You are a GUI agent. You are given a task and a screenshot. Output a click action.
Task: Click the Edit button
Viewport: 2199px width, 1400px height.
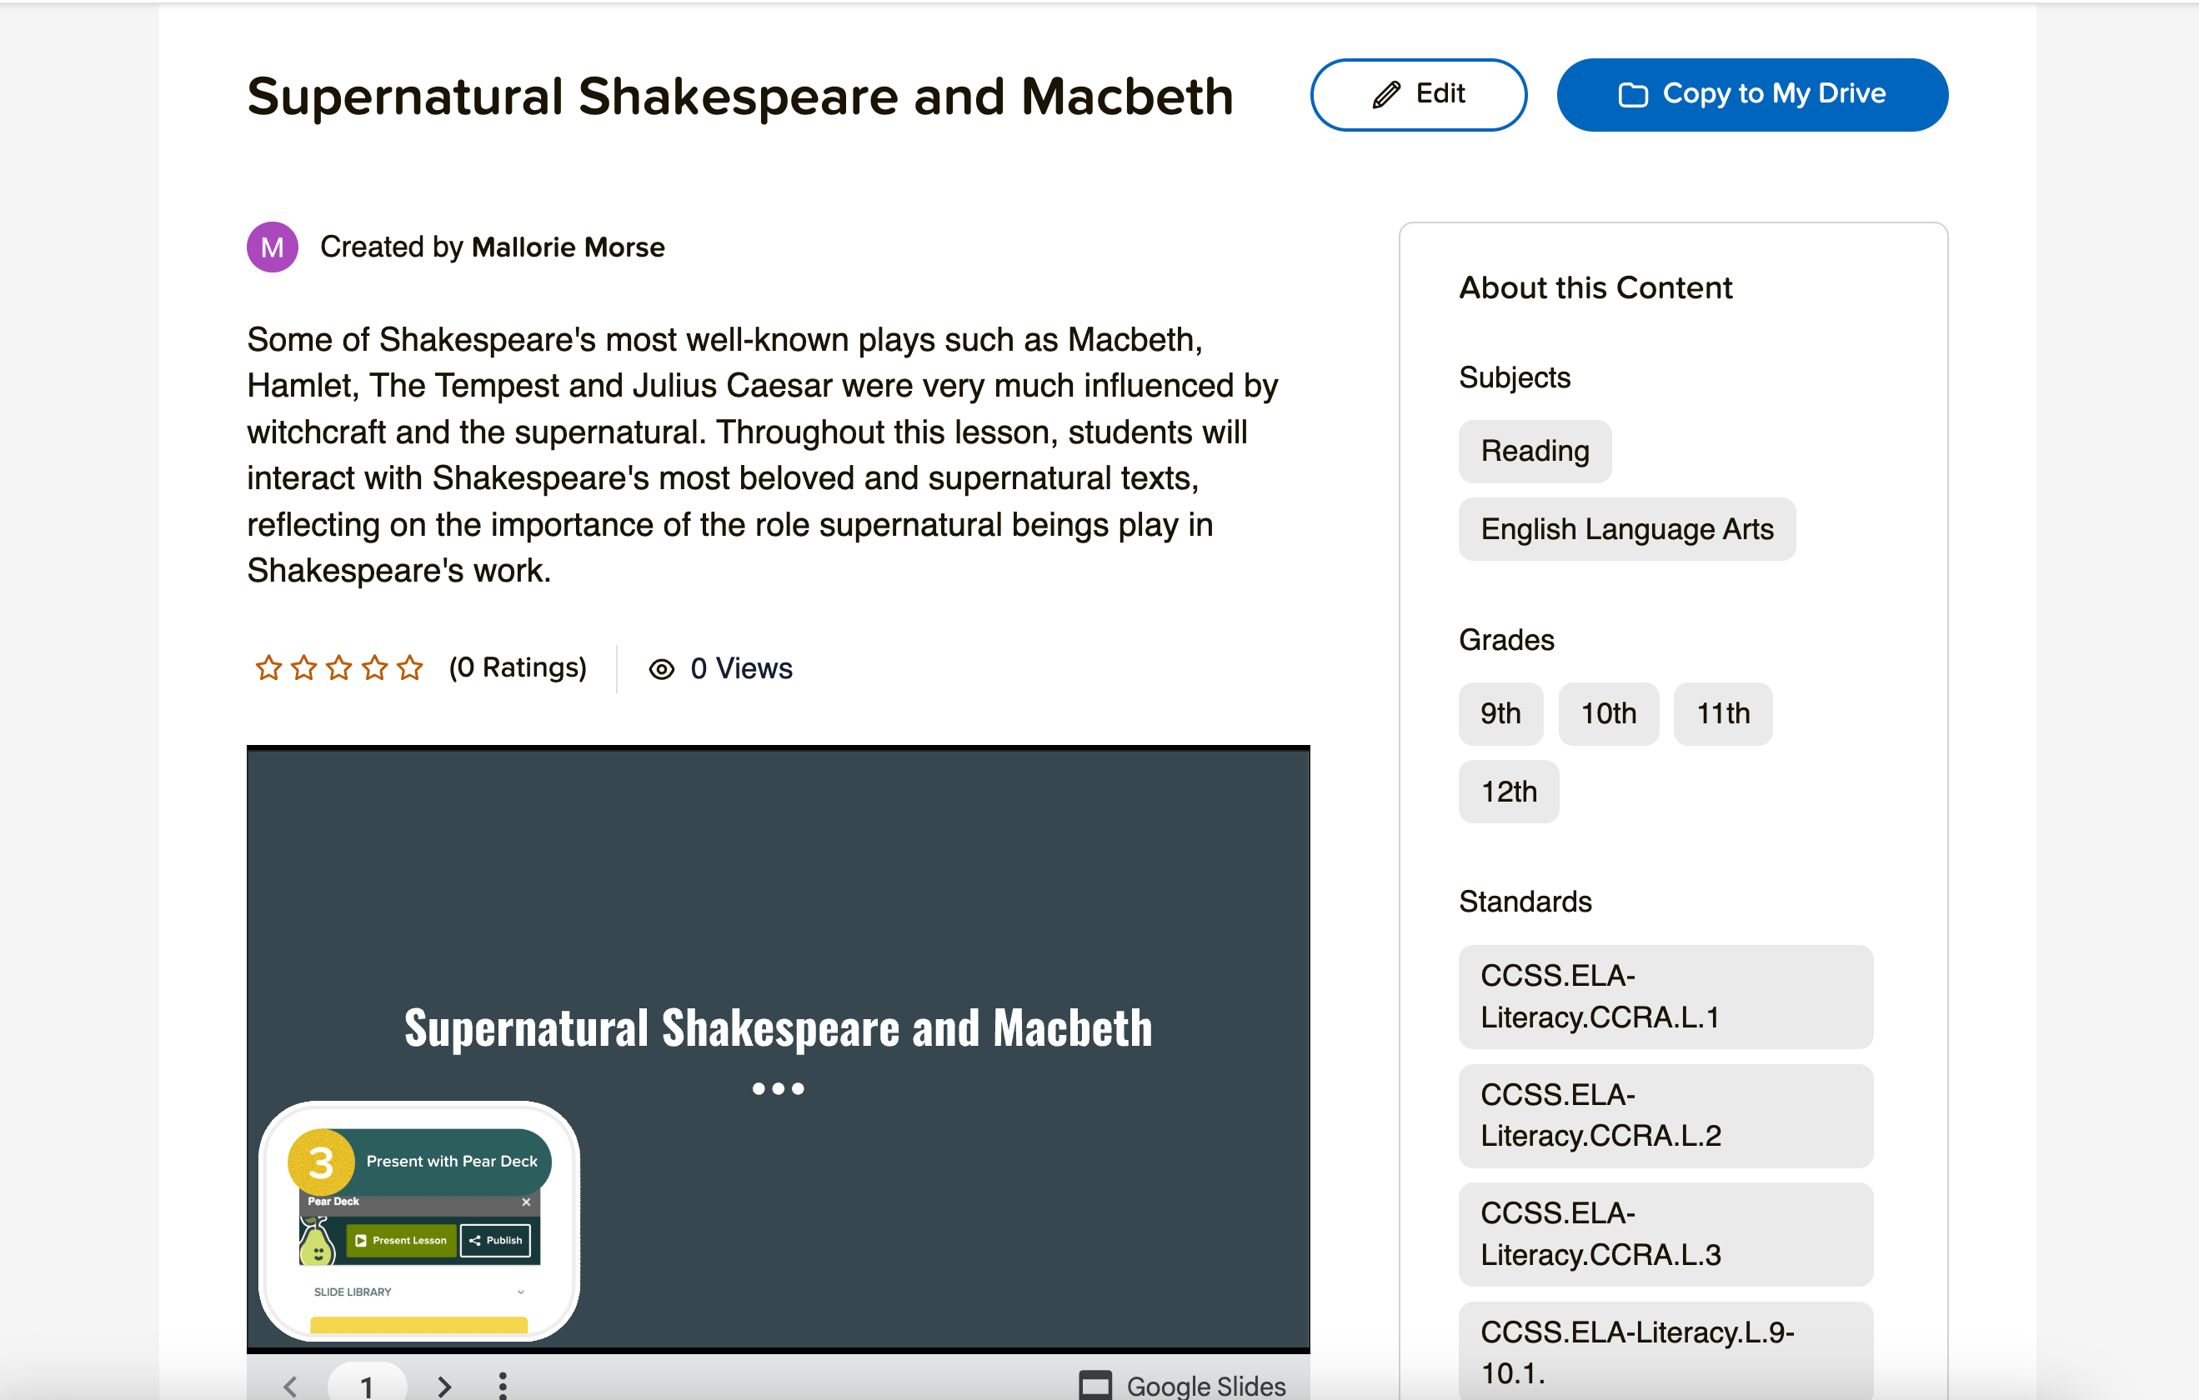coord(1418,94)
